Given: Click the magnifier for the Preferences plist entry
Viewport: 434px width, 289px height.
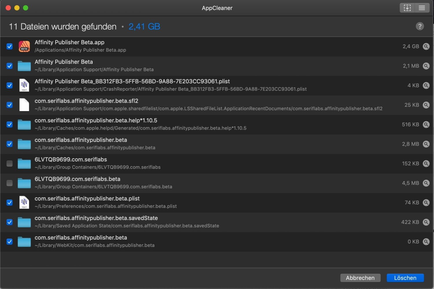Looking at the screenshot, I should [426, 203].
